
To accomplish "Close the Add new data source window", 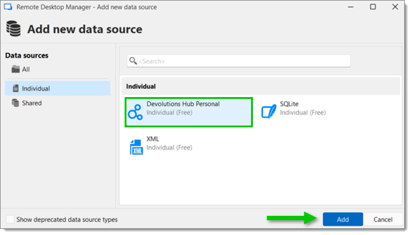I will 395,7.
